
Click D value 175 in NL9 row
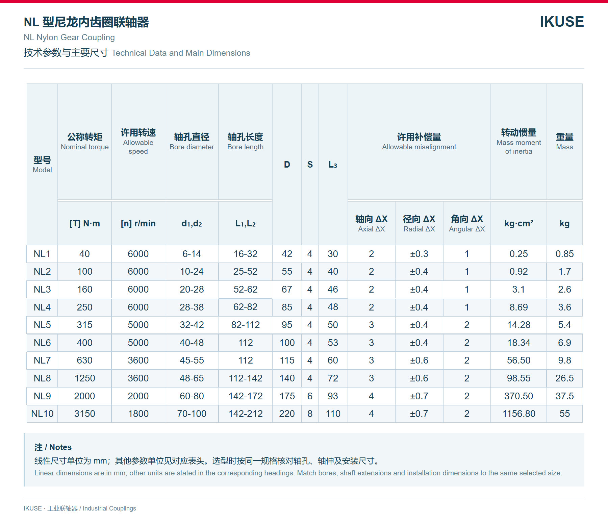click(x=287, y=396)
